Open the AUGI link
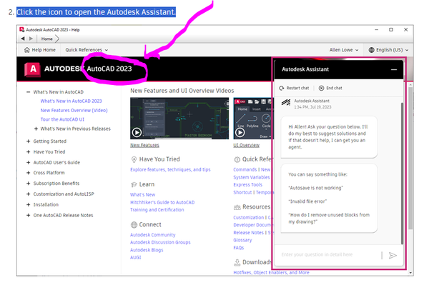The image size is (429, 295). tap(136, 258)
